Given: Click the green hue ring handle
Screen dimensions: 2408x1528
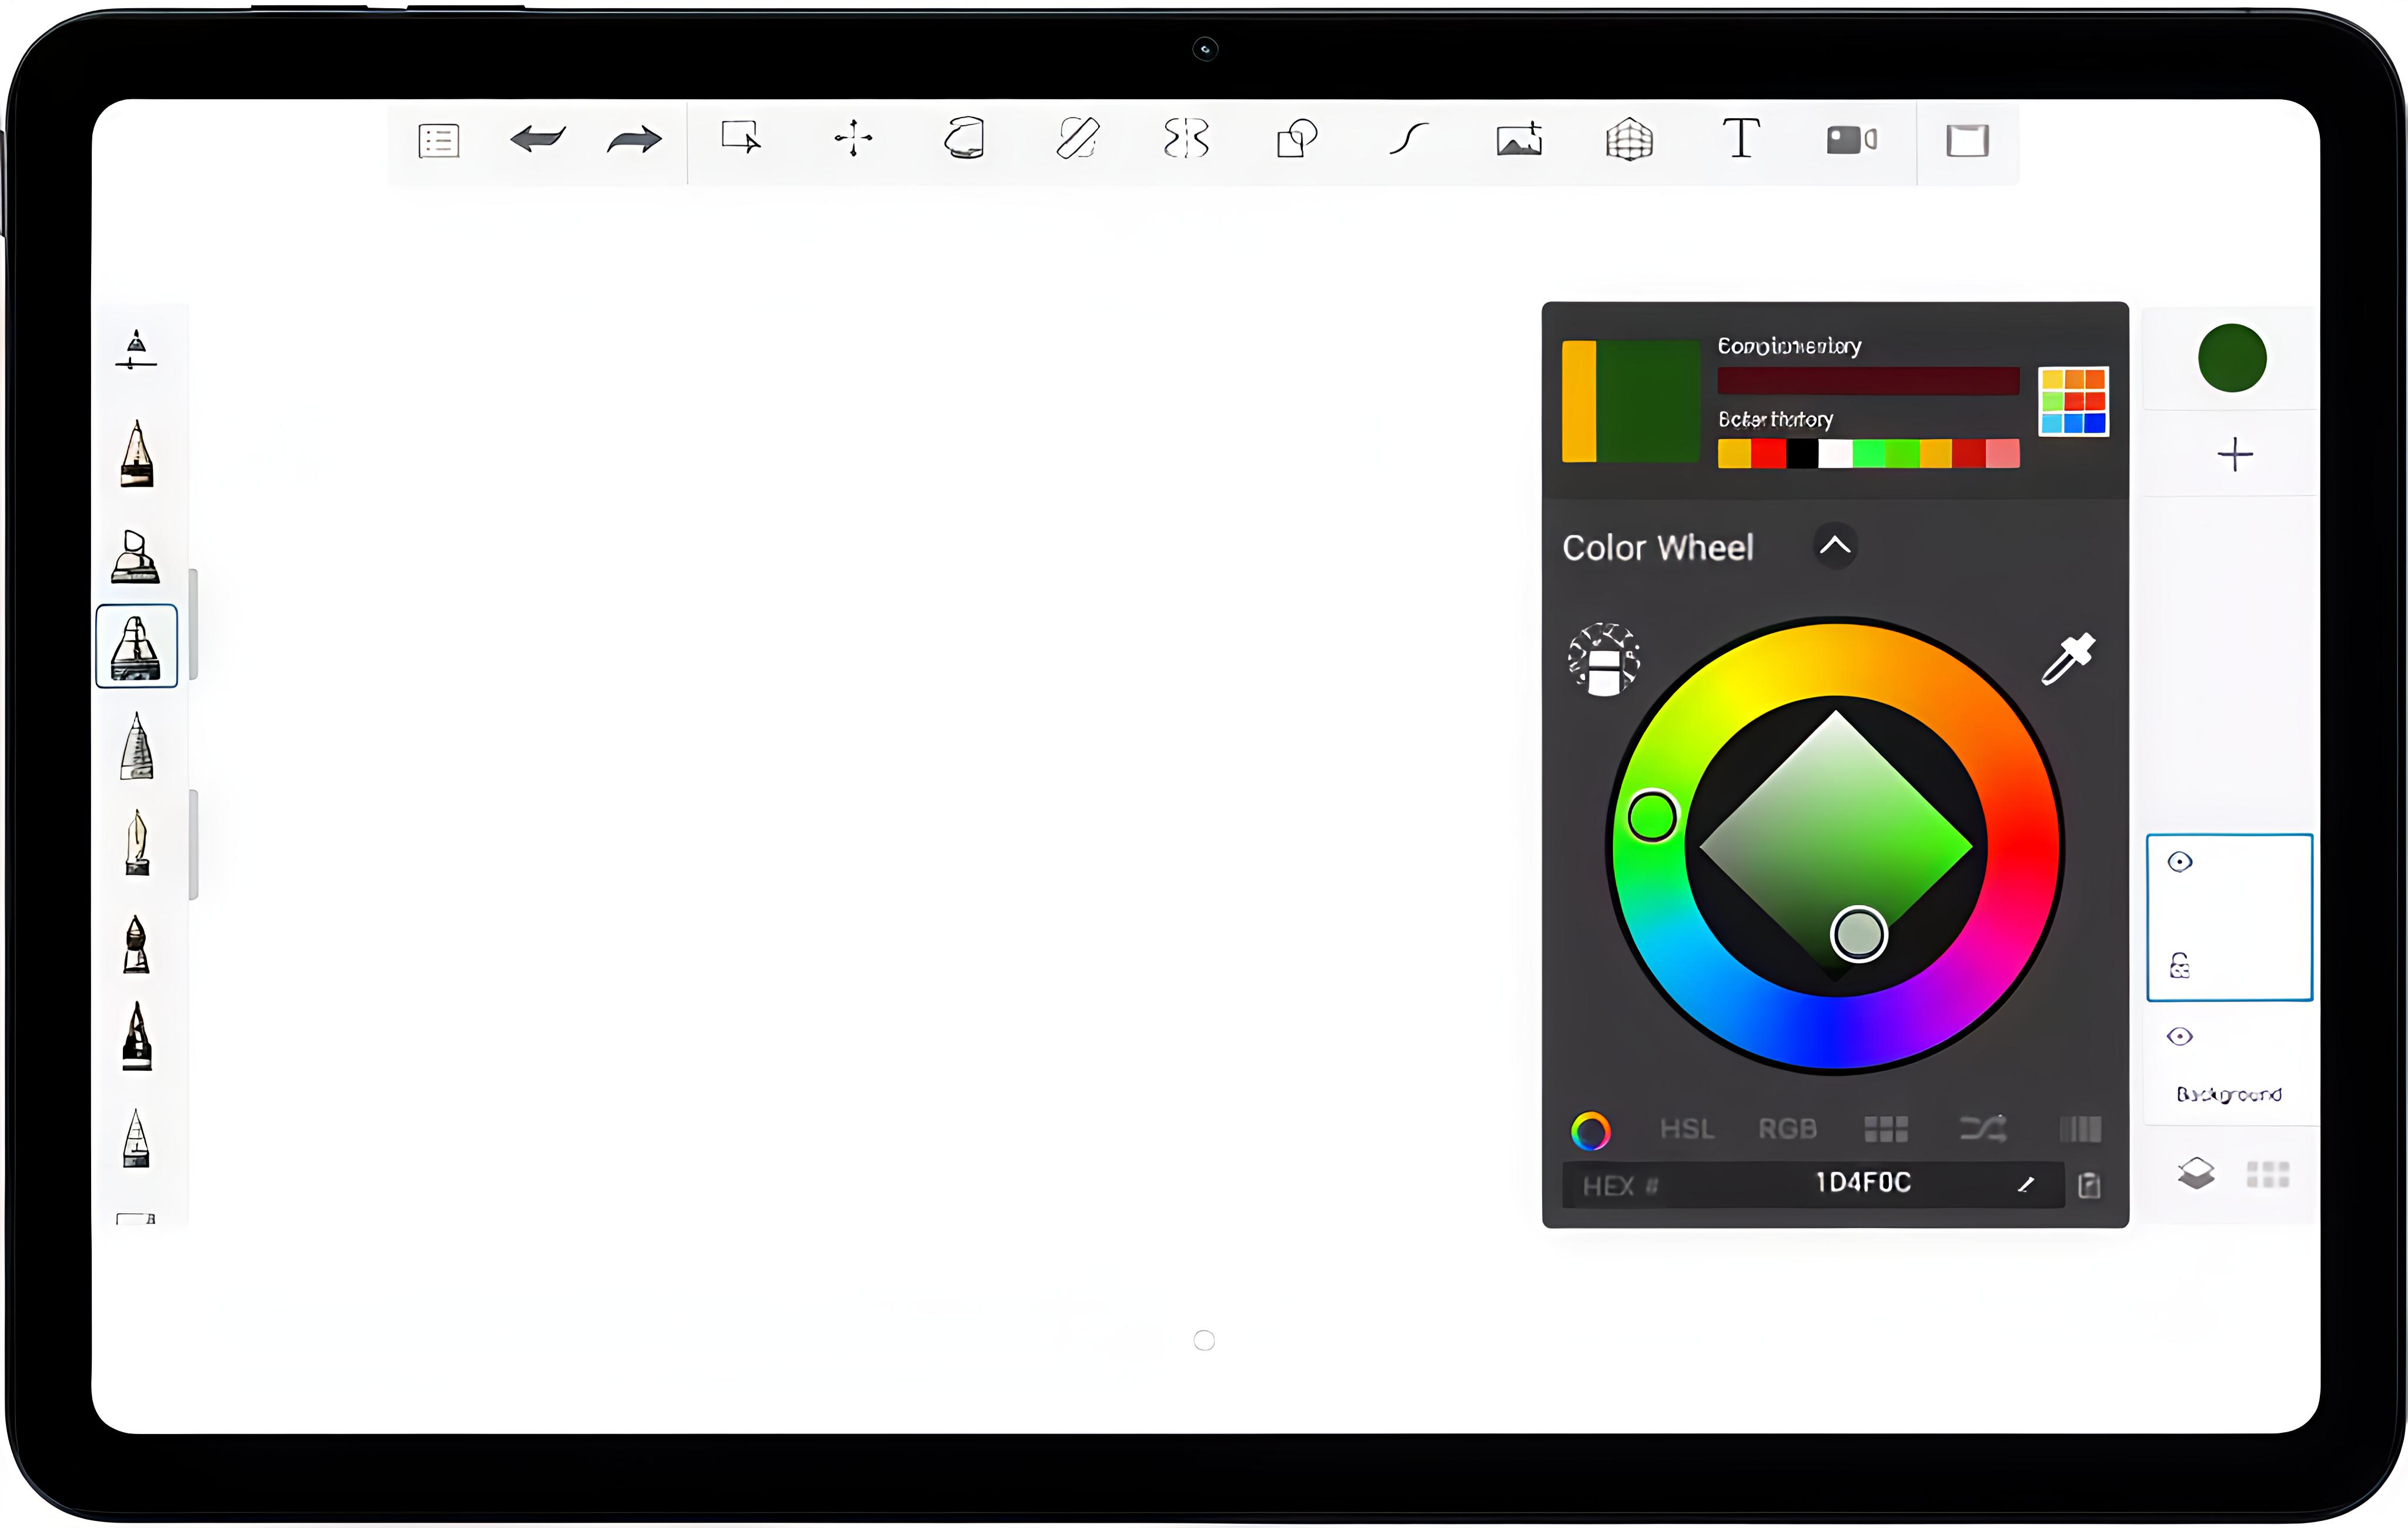Looking at the screenshot, I should pos(1652,816).
